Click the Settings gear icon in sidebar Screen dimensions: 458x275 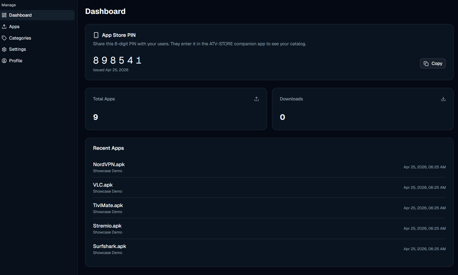click(4, 49)
